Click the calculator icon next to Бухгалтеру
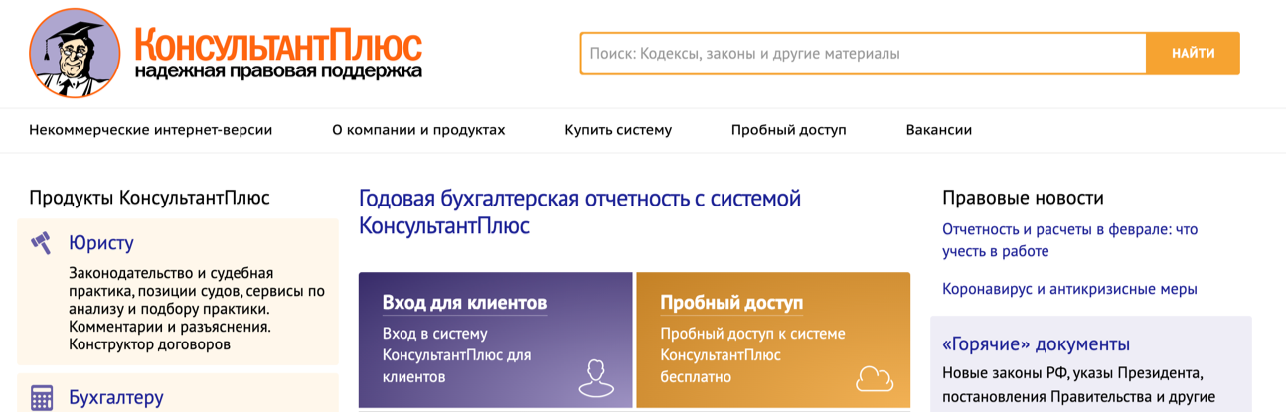Screen dimensions: 1287x412 point(42,398)
